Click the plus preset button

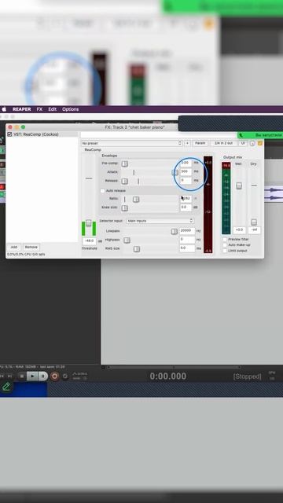[187, 143]
